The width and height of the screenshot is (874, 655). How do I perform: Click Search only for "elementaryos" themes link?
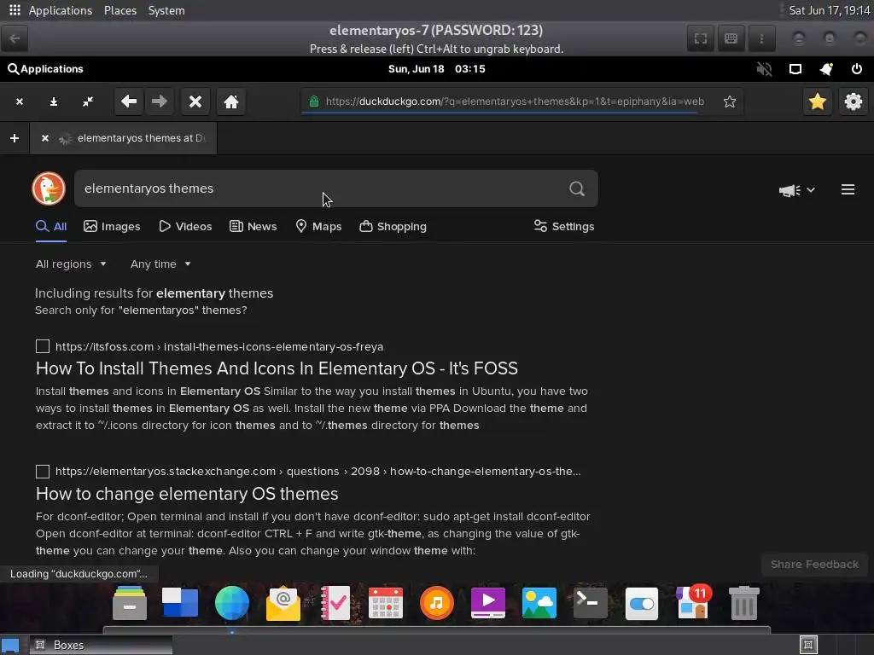coord(141,310)
